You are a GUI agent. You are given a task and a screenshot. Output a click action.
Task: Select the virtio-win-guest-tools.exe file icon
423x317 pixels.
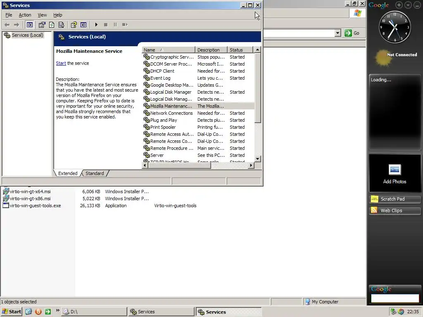pos(6,206)
